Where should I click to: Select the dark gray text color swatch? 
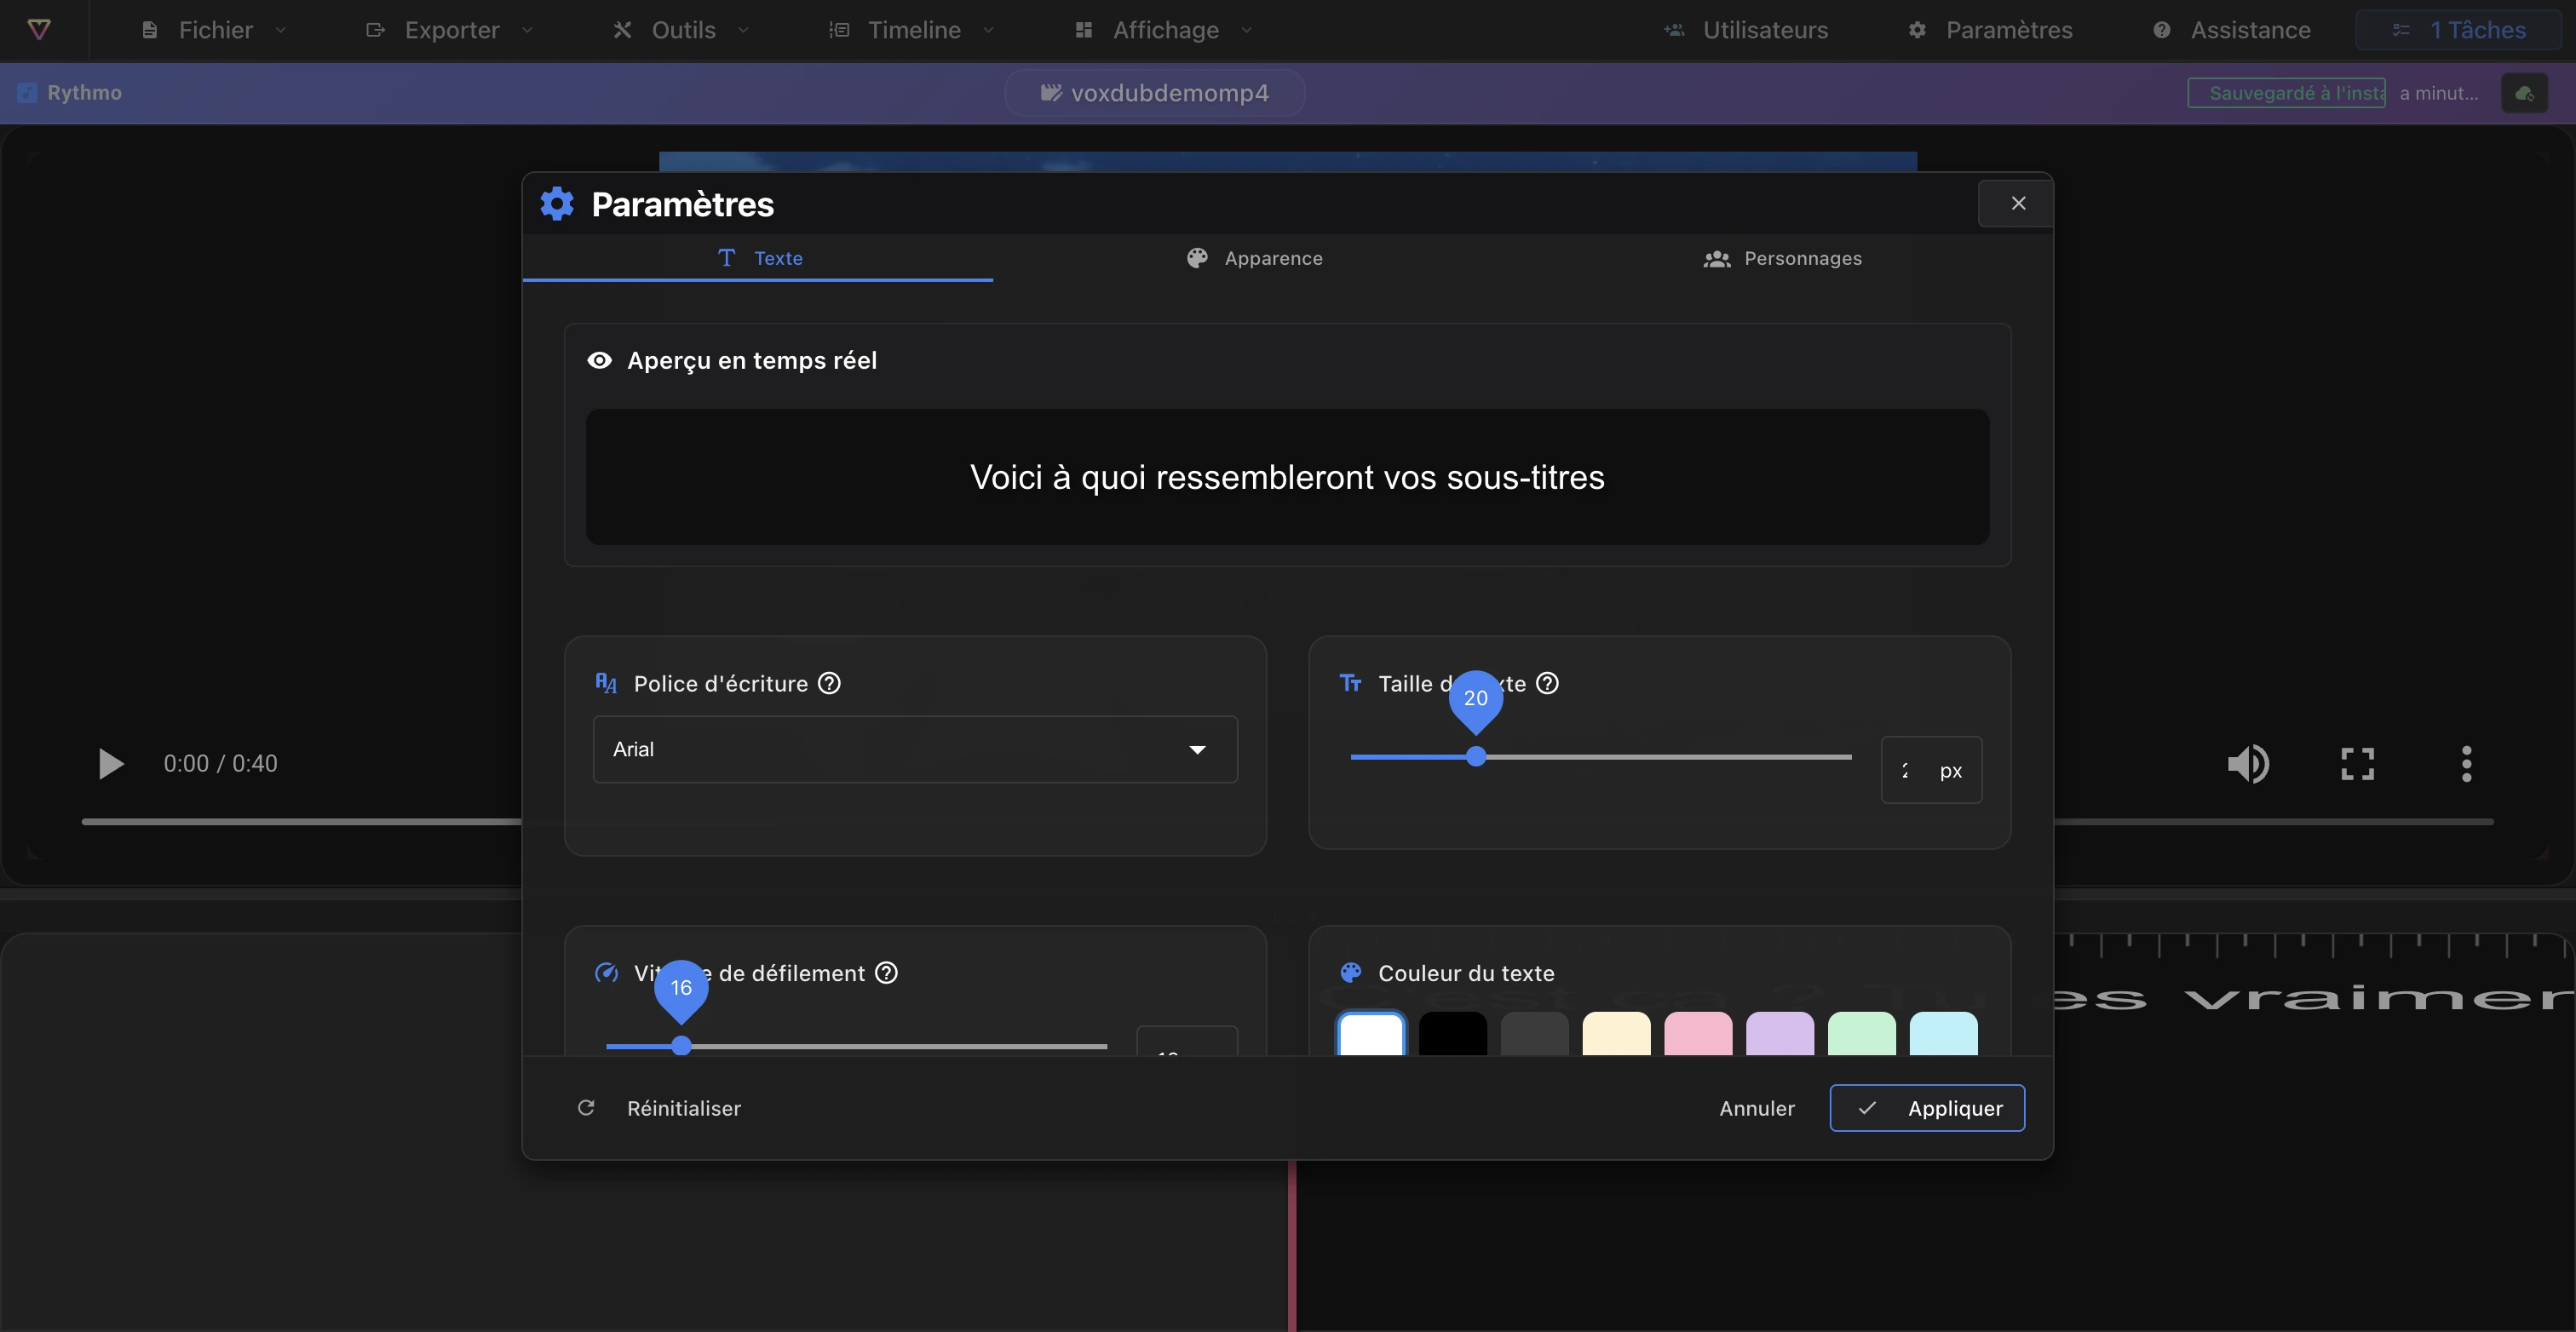click(x=1535, y=1034)
